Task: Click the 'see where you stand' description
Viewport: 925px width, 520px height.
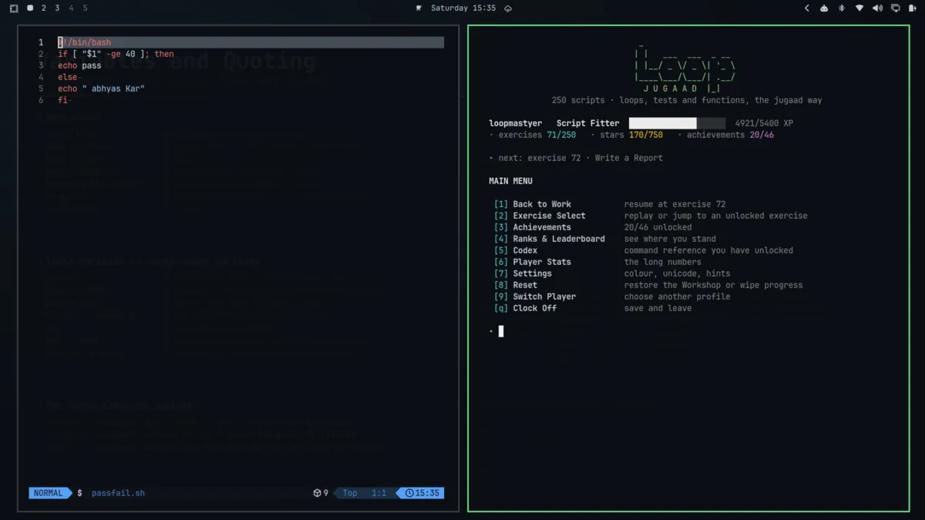Action: [x=670, y=239]
